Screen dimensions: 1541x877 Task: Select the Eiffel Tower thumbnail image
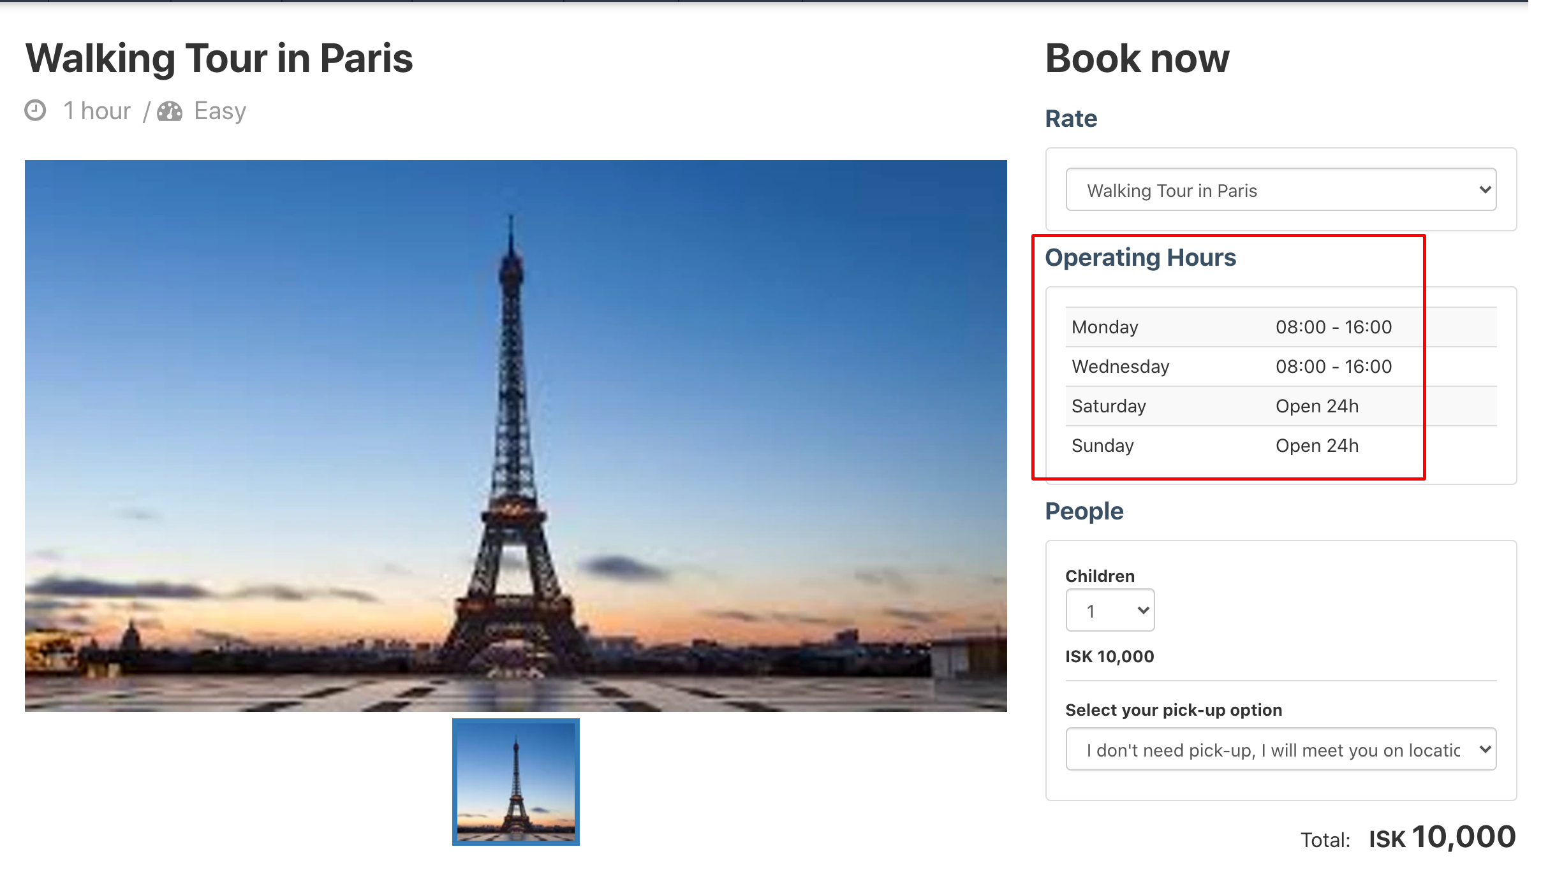[x=516, y=782]
